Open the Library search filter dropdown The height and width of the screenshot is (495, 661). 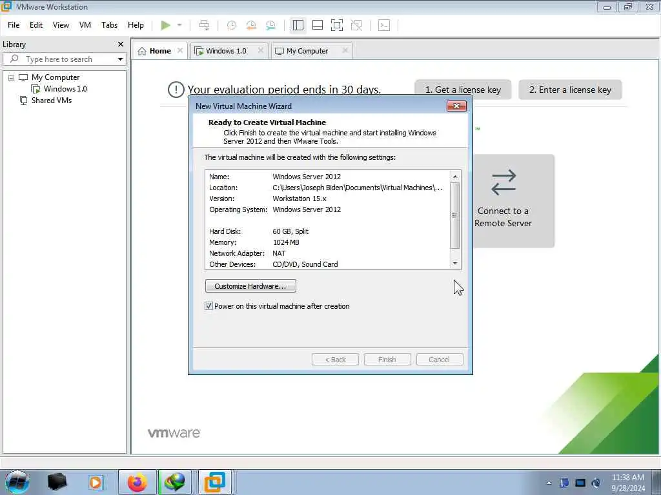click(120, 59)
